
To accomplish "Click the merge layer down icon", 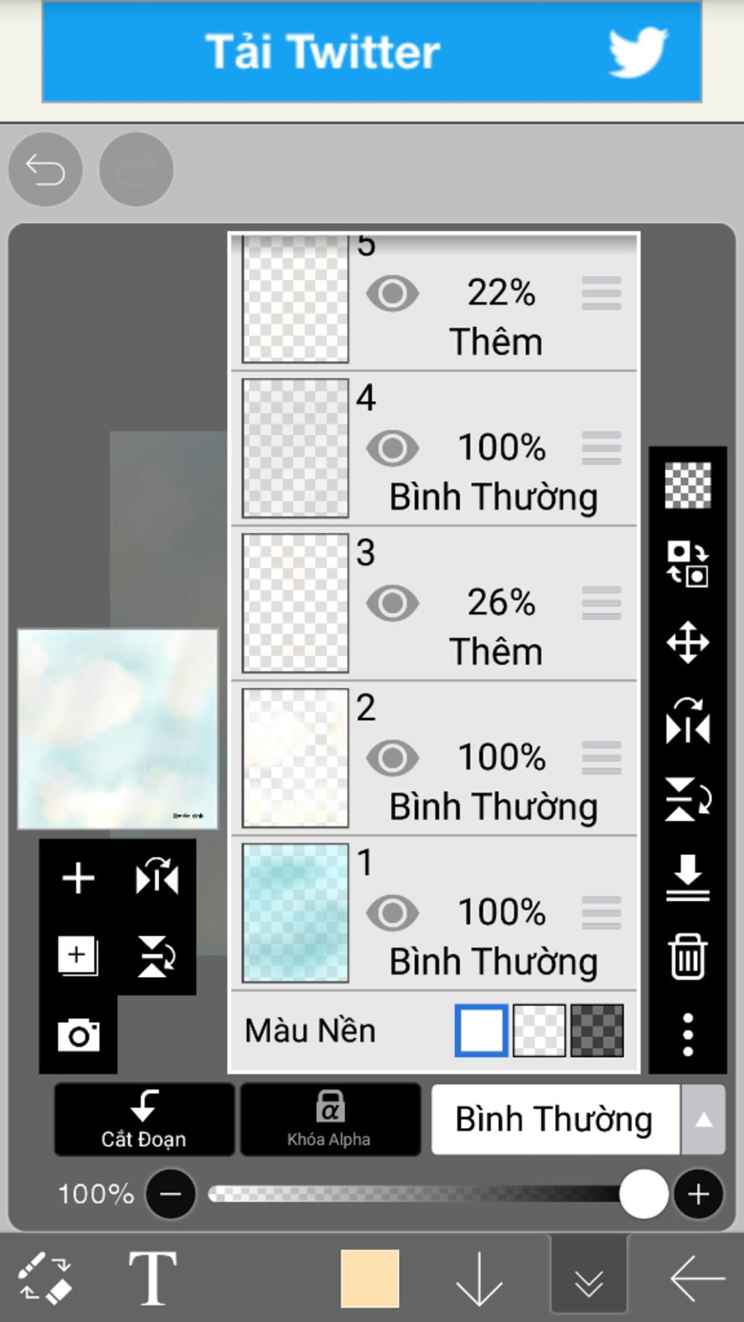I will 687,877.
